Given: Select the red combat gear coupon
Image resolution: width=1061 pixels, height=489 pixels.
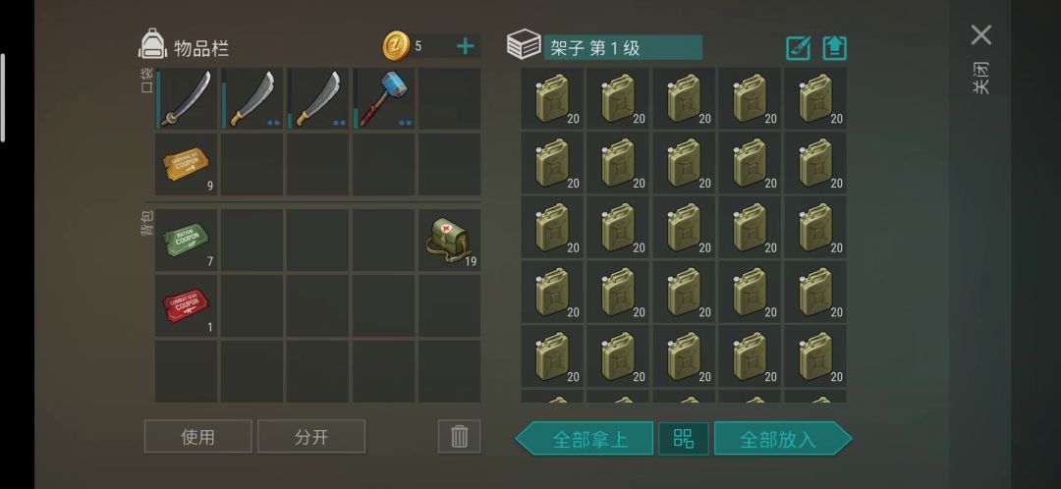Looking at the screenshot, I should point(186,305).
